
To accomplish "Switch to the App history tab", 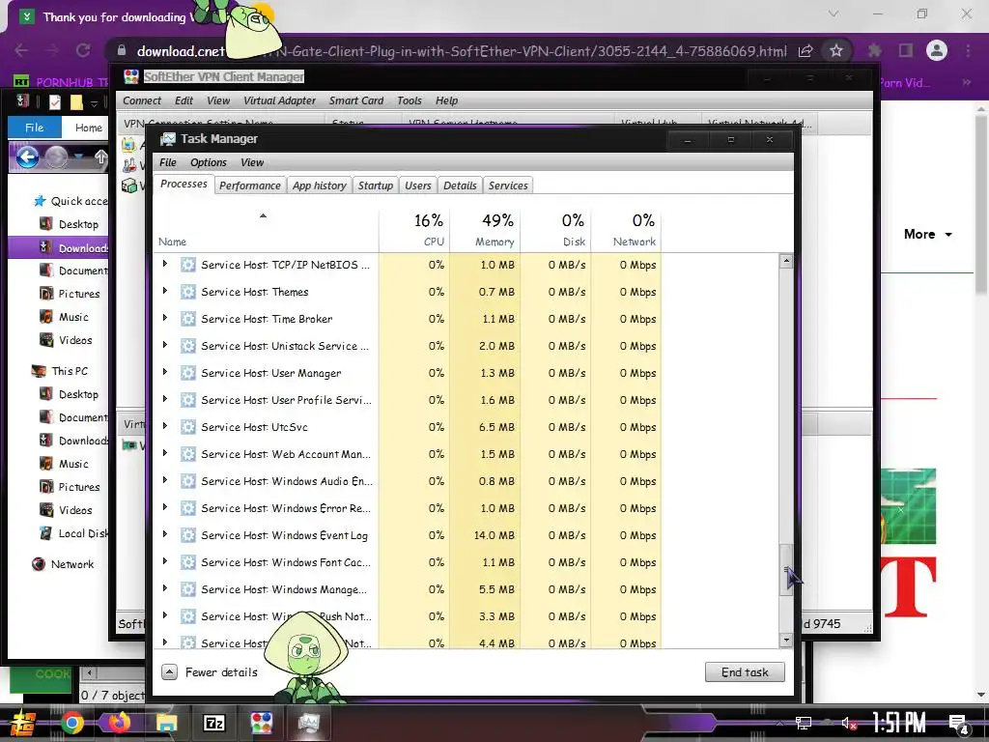I will click(319, 185).
